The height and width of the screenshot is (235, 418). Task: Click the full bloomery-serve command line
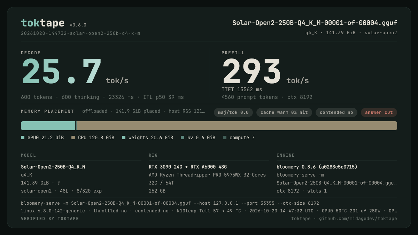tap(170, 203)
